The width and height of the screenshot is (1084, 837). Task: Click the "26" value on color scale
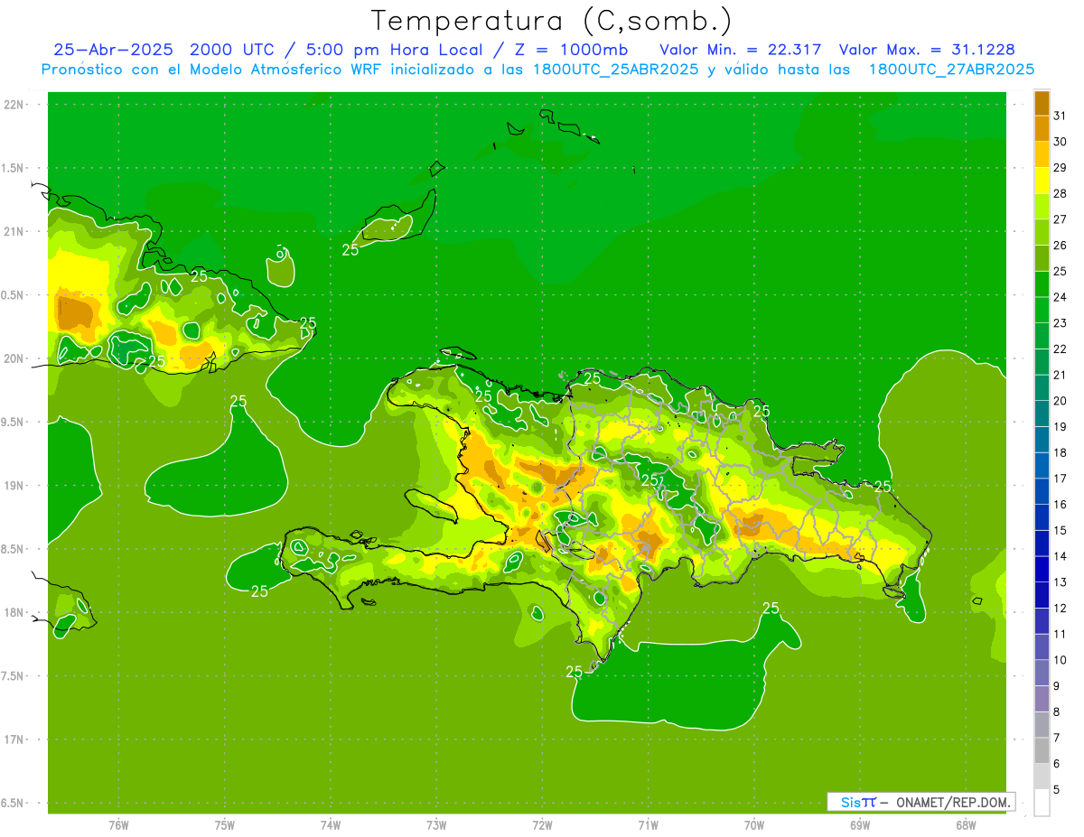pyautogui.click(x=1061, y=246)
